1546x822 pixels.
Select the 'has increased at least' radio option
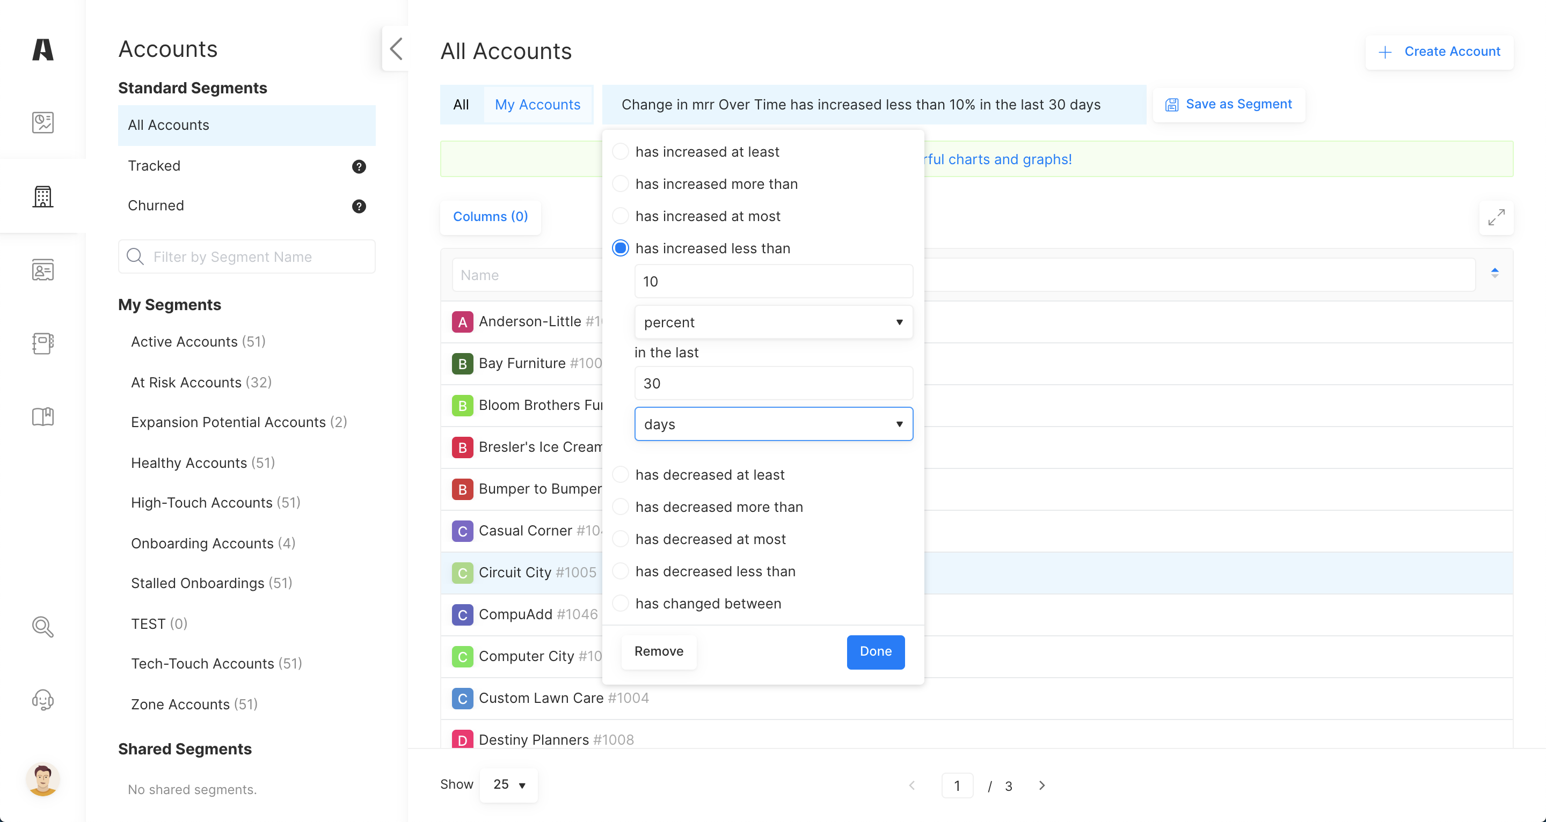coord(620,152)
